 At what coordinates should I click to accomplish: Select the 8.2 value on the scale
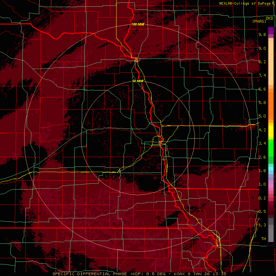[x=262, y=62]
